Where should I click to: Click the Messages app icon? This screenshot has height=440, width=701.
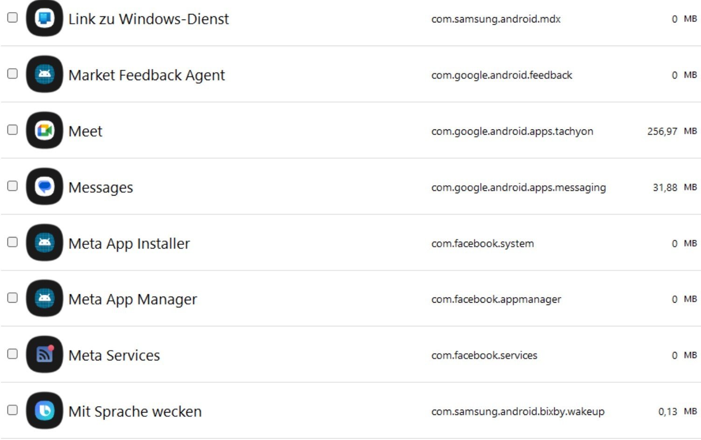44,187
